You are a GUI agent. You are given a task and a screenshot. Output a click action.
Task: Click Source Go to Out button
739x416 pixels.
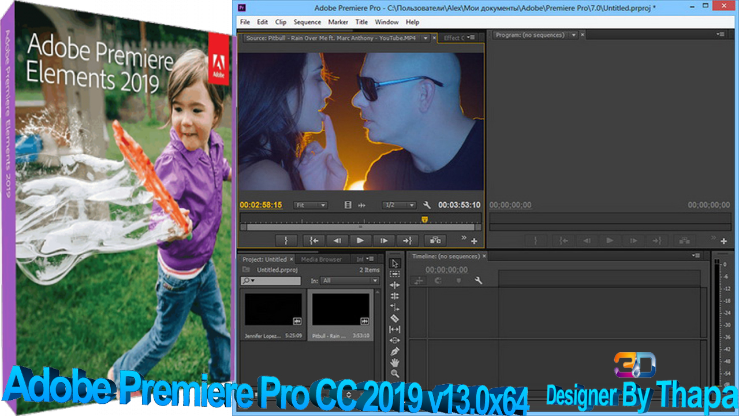pos(407,241)
